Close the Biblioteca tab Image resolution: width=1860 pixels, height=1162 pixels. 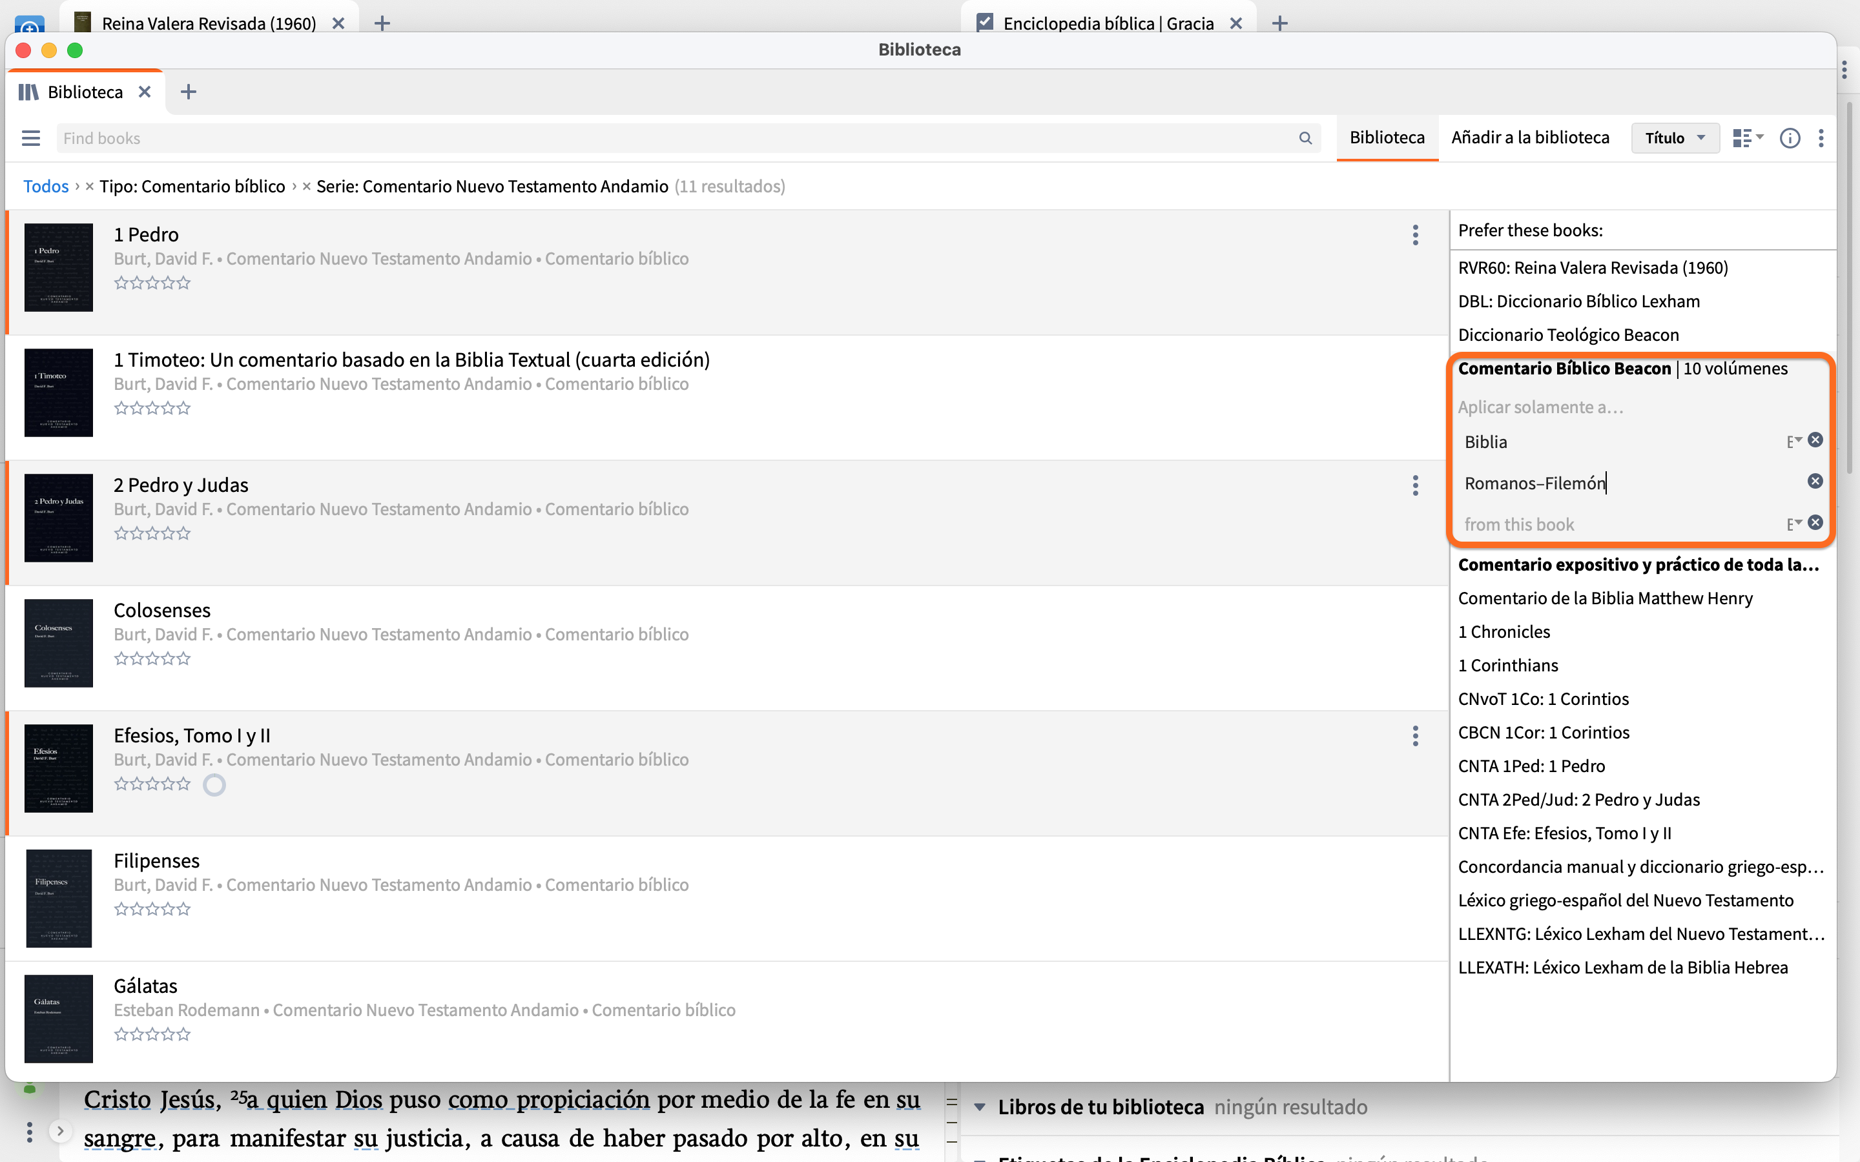tap(144, 92)
